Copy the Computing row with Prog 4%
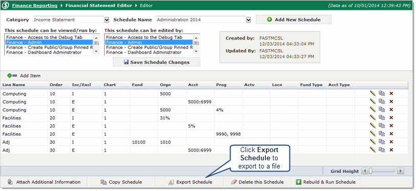The height and width of the screenshot is (191, 416). pyautogui.click(x=382, y=110)
